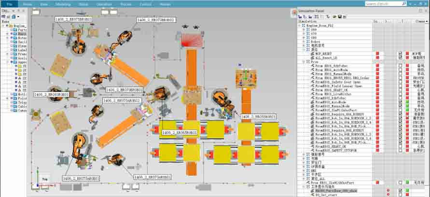Check the From_RB01_AutoMode checkbox
Viewport: 430px width, 197px height.
tap(400, 70)
